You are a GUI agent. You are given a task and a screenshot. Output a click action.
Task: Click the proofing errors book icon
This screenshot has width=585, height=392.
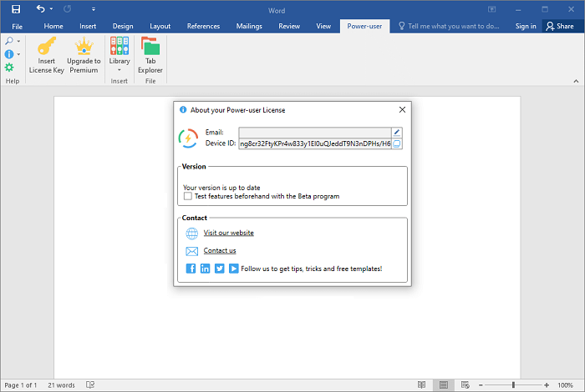click(90, 385)
